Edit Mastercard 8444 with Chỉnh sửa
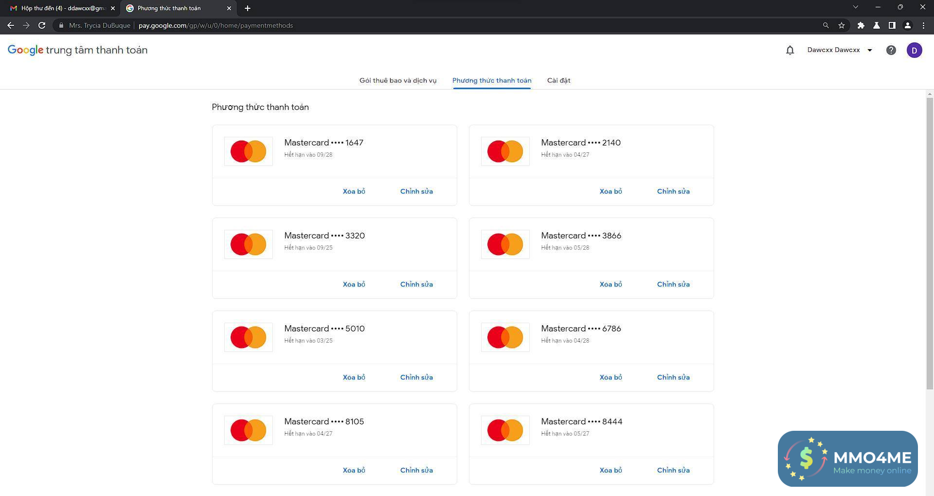This screenshot has height=496, width=934. click(x=673, y=470)
